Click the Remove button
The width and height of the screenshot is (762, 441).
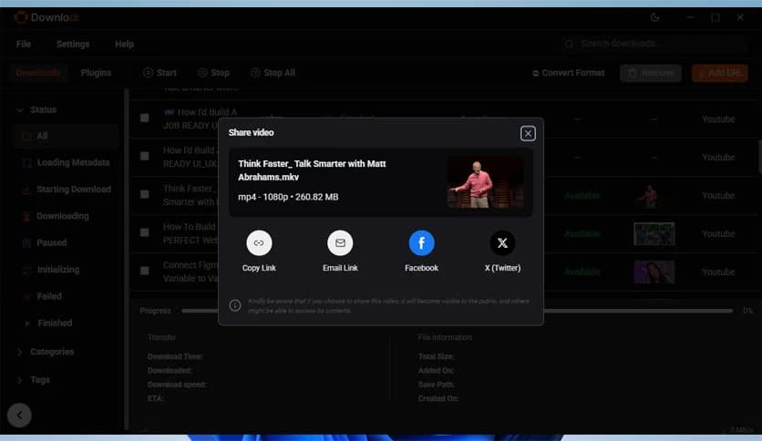click(x=651, y=73)
